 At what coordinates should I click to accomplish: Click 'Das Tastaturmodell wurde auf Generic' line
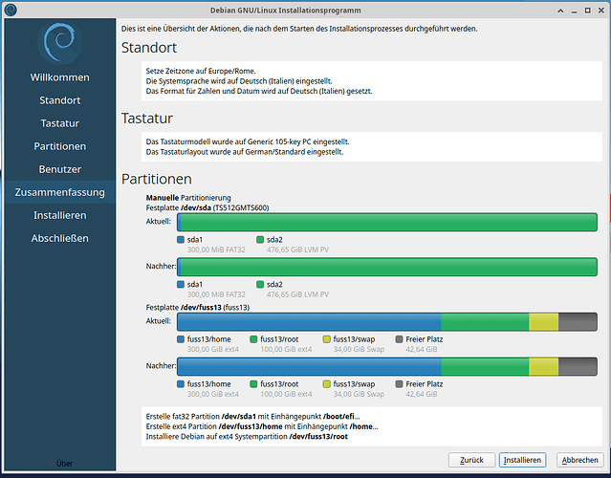[248, 141]
